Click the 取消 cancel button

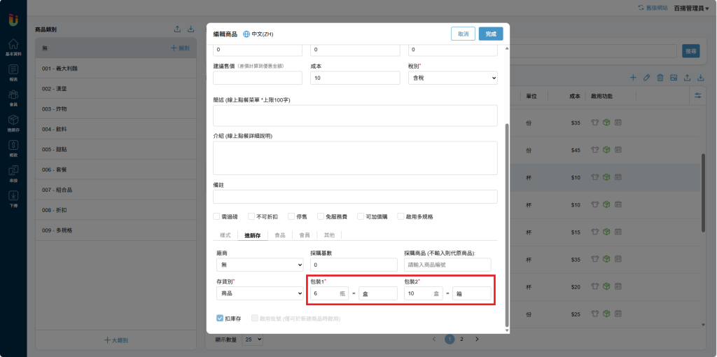(463, 34)
